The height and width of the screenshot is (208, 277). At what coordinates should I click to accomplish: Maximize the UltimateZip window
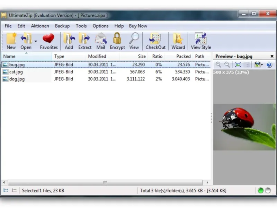(x=254, y=14)
